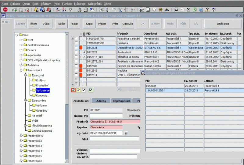
Task: Click the filter funnel toolbar icon
Action: 70,10
